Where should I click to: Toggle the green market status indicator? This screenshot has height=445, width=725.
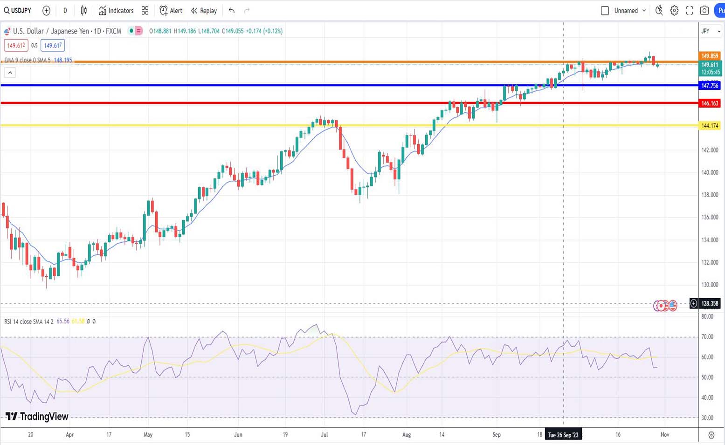point(131,31)
